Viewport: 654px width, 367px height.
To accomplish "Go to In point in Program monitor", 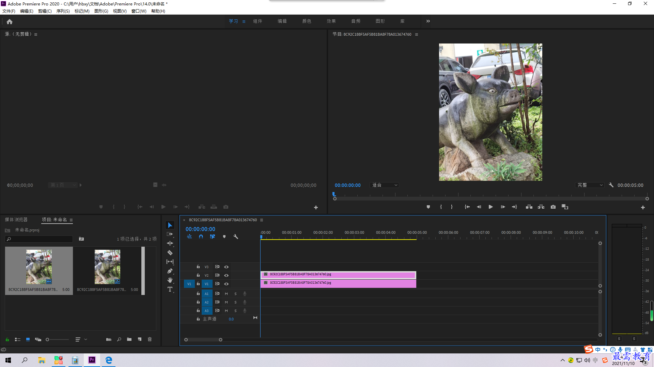I will coord(467,207).
